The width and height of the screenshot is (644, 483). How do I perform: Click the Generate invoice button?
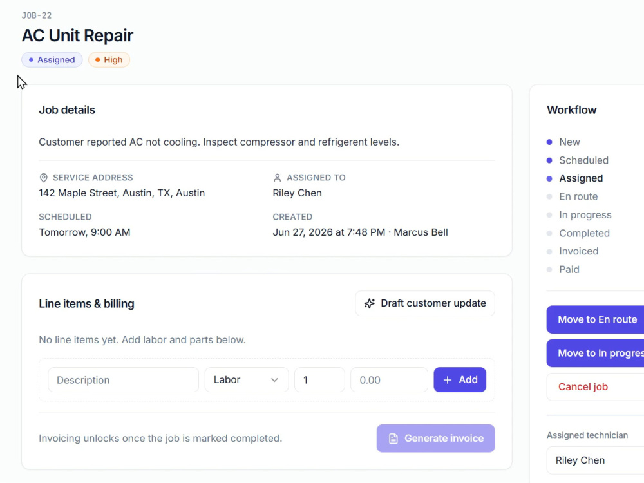click(436, 439)
